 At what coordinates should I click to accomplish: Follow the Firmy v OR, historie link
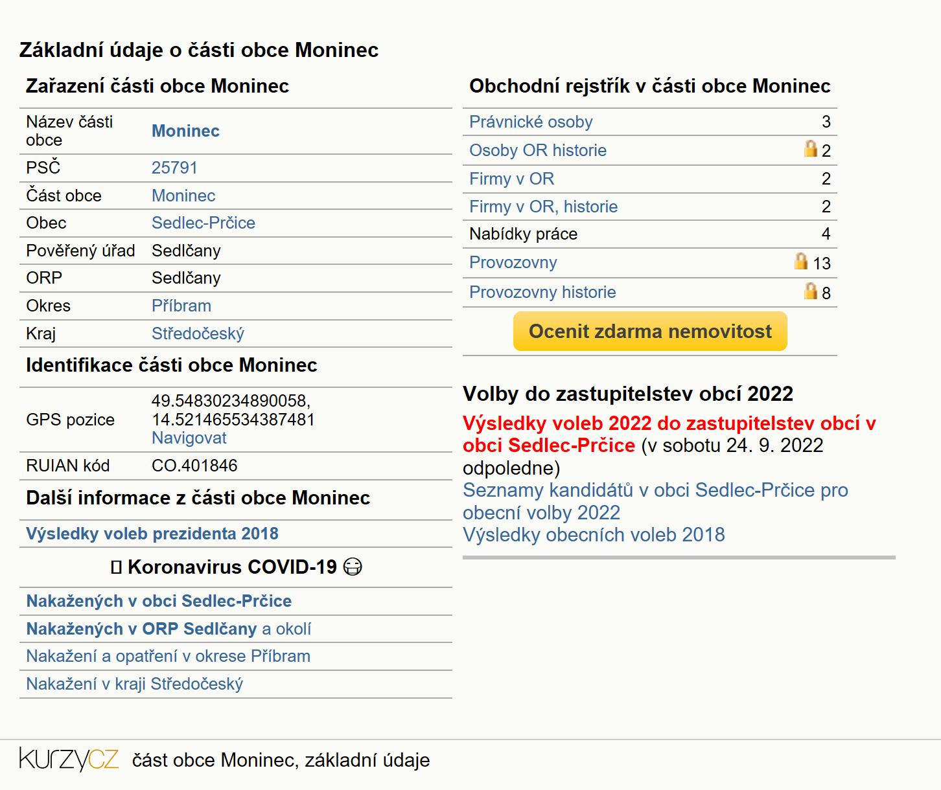pos(543,207)
